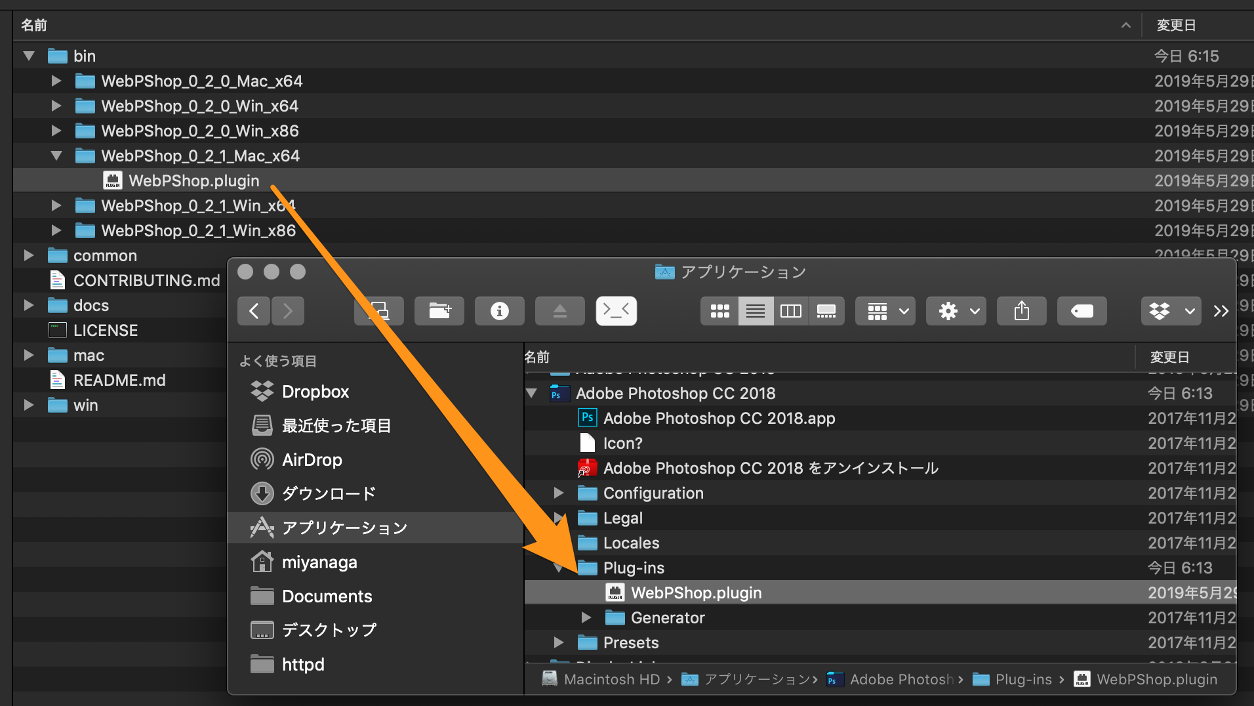Open the gear action menu

click(956, 311)
